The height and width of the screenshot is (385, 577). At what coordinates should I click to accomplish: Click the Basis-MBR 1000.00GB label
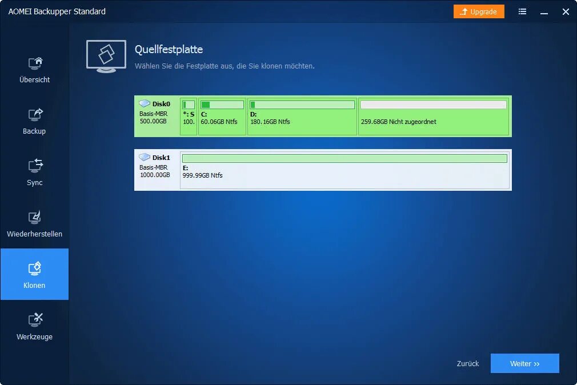coord(155,171)
